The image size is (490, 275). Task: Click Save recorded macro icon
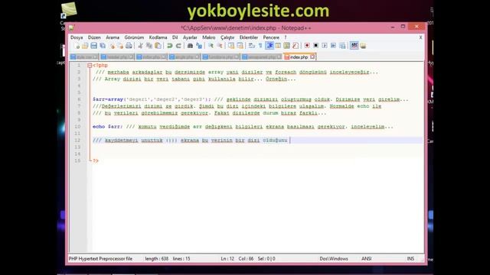pyautogui.click(x=342, y=46)
